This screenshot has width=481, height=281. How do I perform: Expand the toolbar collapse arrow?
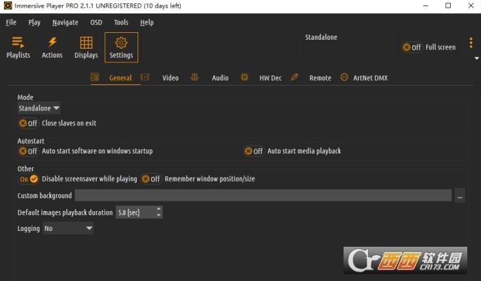coord(476,58)
